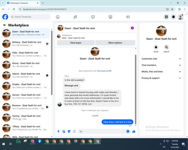Open the Chrome tab search dropdown
Image resolution: width=188 pixels, height=150 pixels.
pyautogui.click(x=3, y=3)
